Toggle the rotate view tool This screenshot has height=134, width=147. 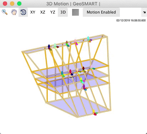[23, 12]
